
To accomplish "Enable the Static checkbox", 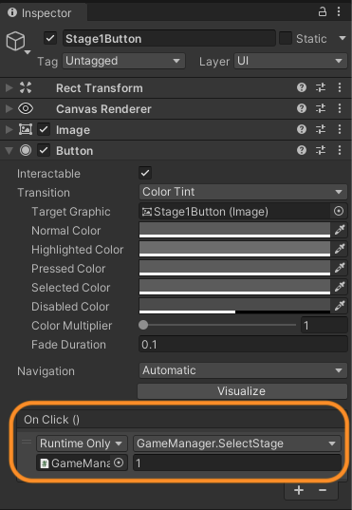I will pos(286,38).
